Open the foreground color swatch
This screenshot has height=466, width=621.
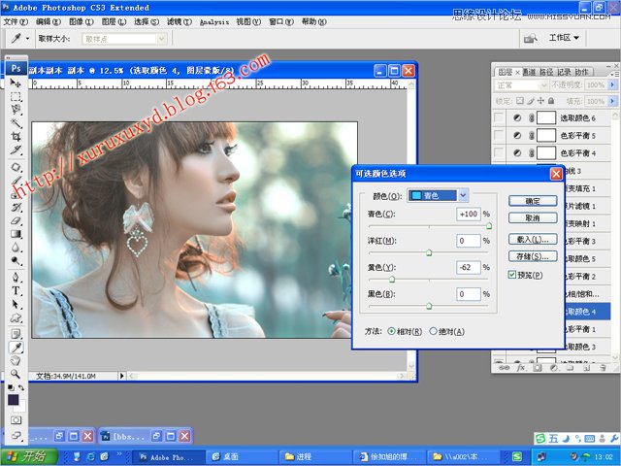(x=13, y=399)
